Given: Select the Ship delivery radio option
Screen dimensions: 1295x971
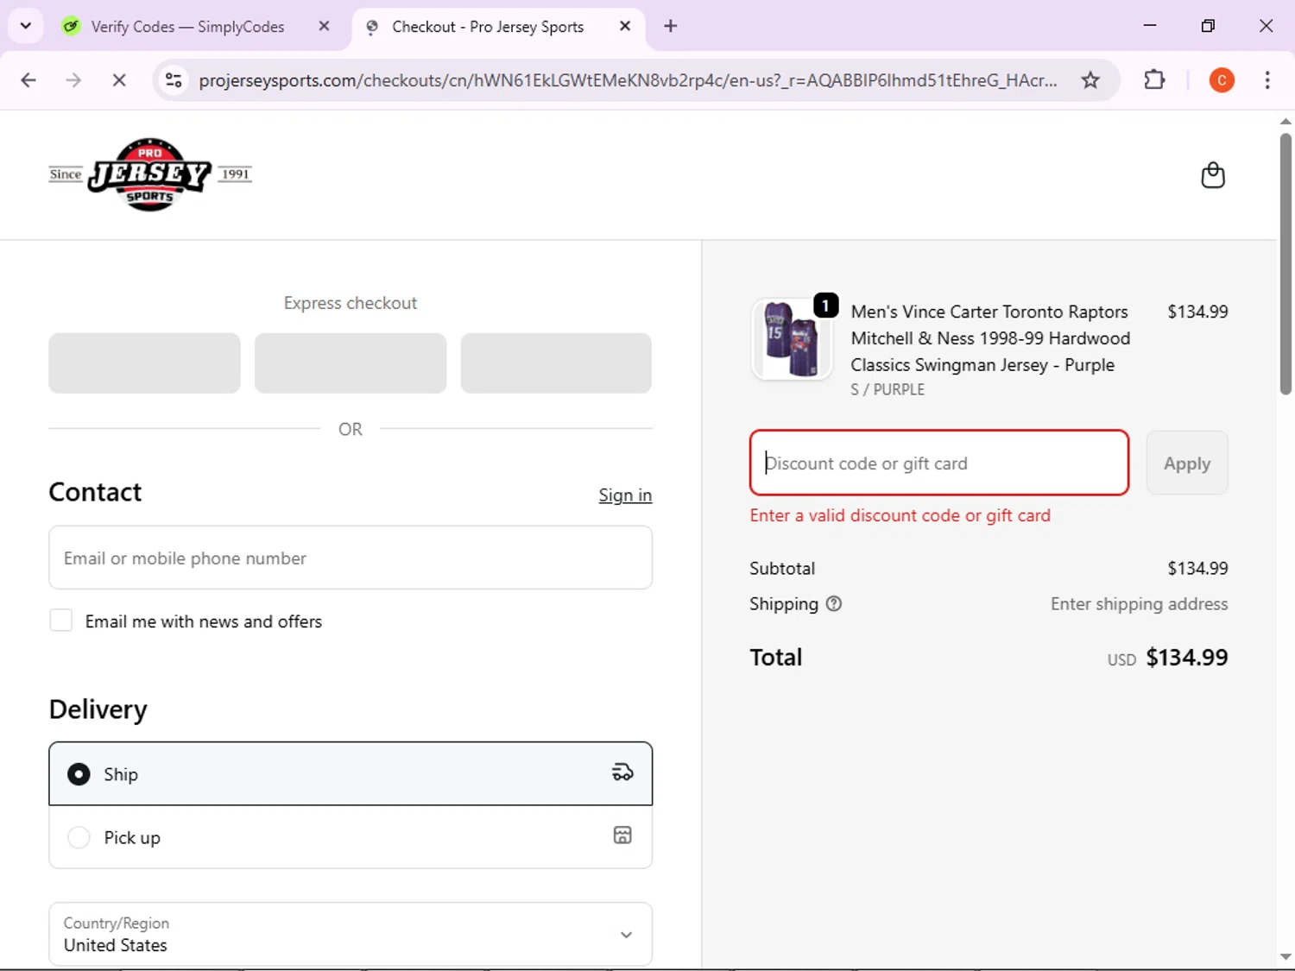Looking at the screenshot, I should pos(79,774).
